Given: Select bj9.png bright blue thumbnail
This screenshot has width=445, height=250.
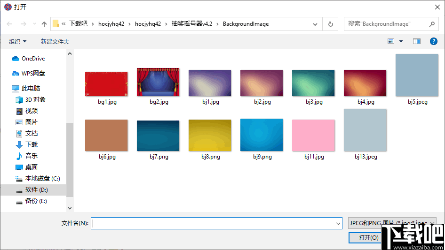Looking at the screenshot, I should click(x=262, y=135).
